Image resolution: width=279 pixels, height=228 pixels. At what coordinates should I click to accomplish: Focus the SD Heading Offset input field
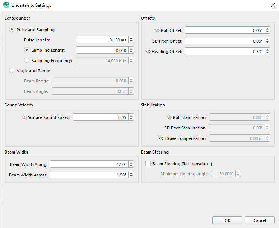click(x=224, y=52)
